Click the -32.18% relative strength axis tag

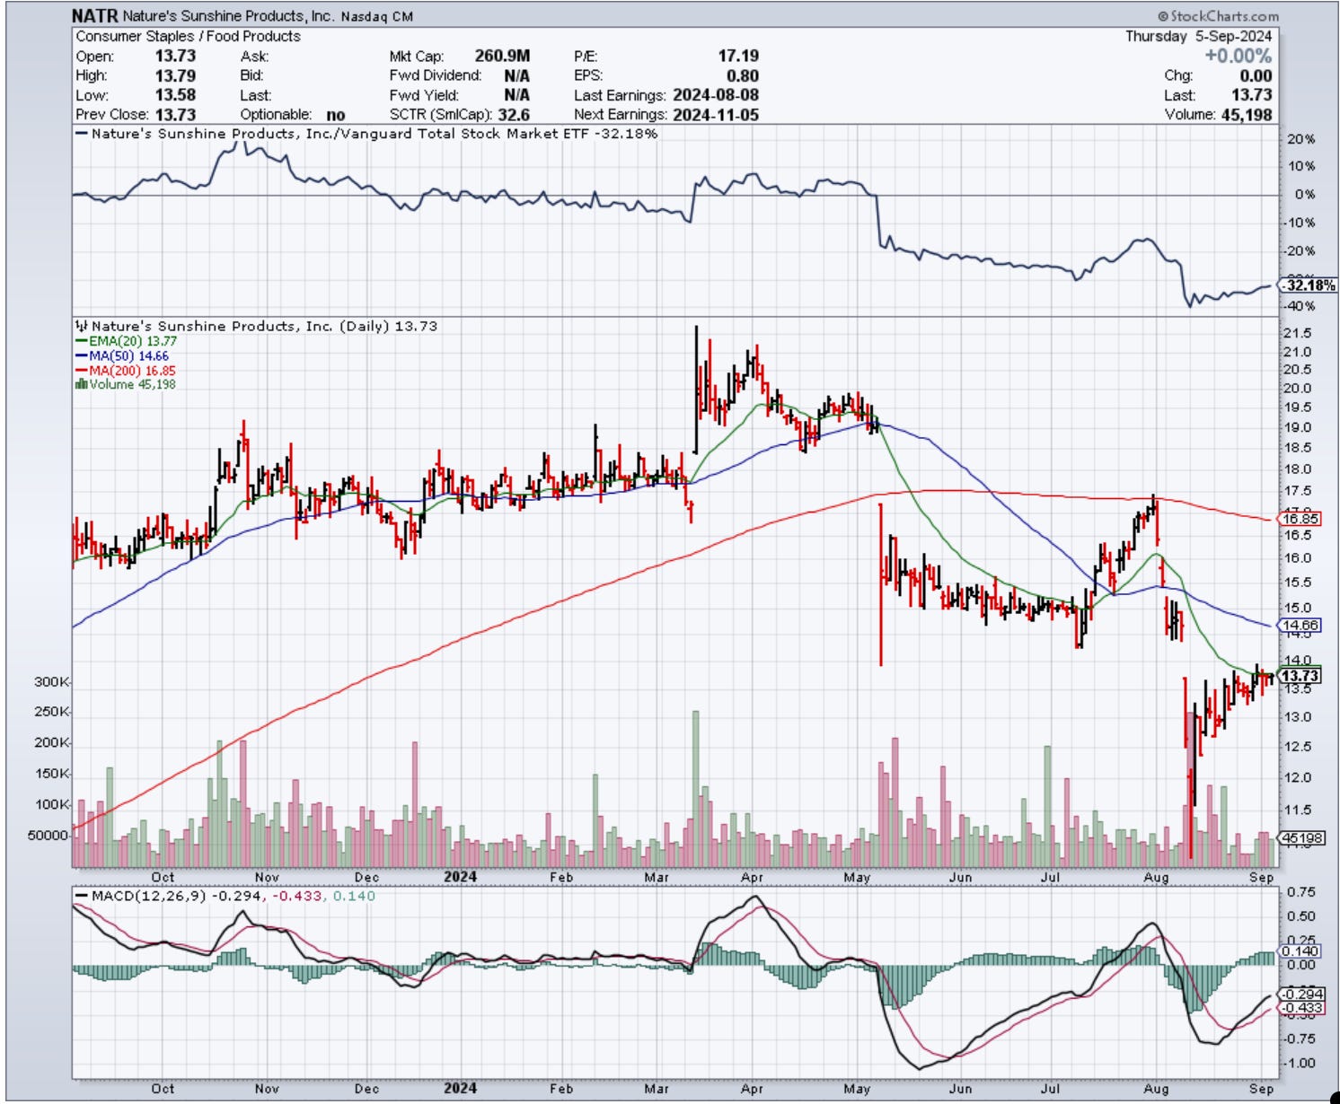tap(1309, 285)
